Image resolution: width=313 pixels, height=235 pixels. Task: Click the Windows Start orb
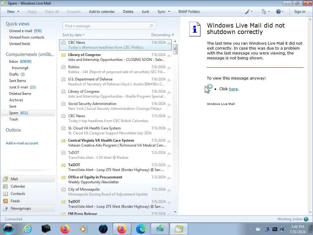[8, 229]
